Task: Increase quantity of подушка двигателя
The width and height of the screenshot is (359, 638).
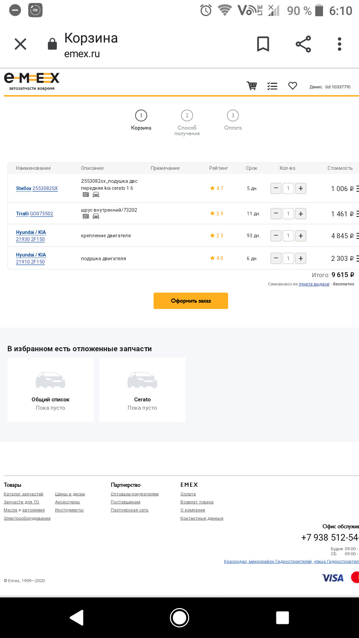Action: (x=301, y=258)
